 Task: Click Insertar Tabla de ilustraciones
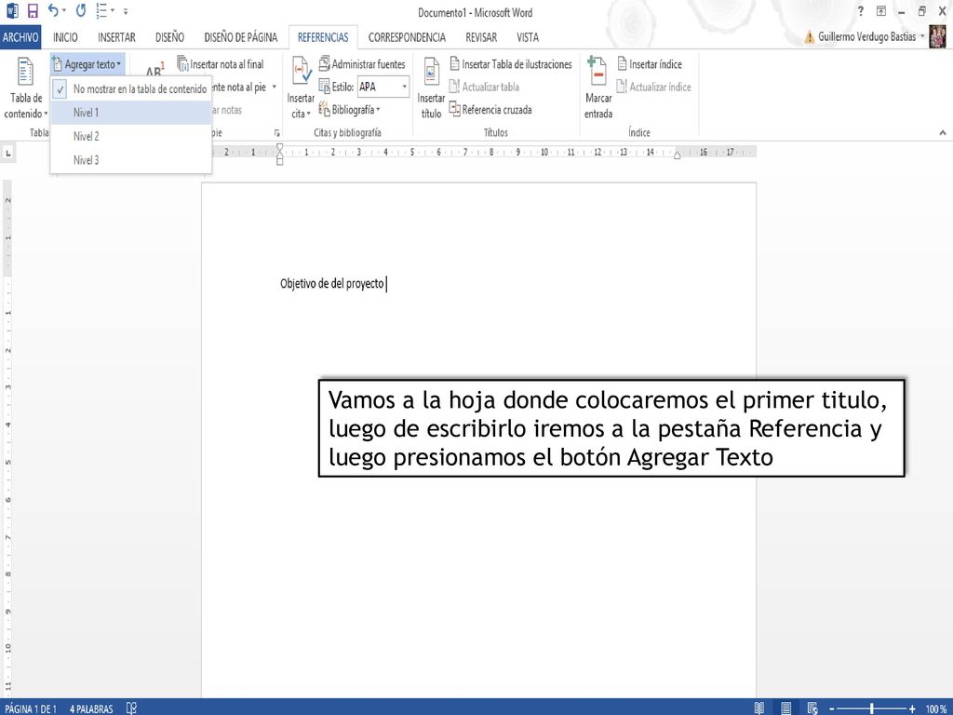click(x=511, y=64)
